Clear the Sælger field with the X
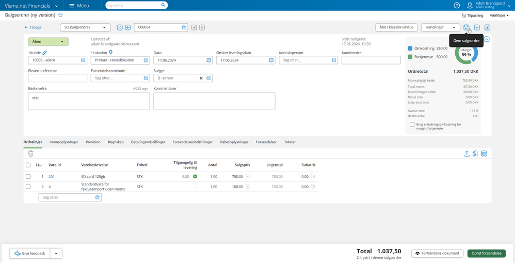 (x=201, y=78)
